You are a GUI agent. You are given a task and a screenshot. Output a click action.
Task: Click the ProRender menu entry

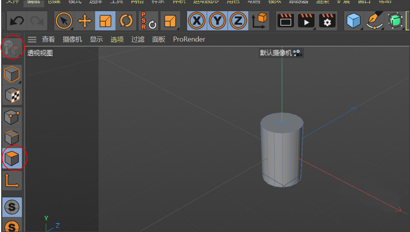[x=189, y=39]
